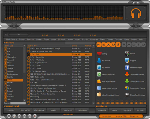The width and height of the screenshot is (150, 119).
Task: Click the Quick Record button
Action: click(25, 110)
